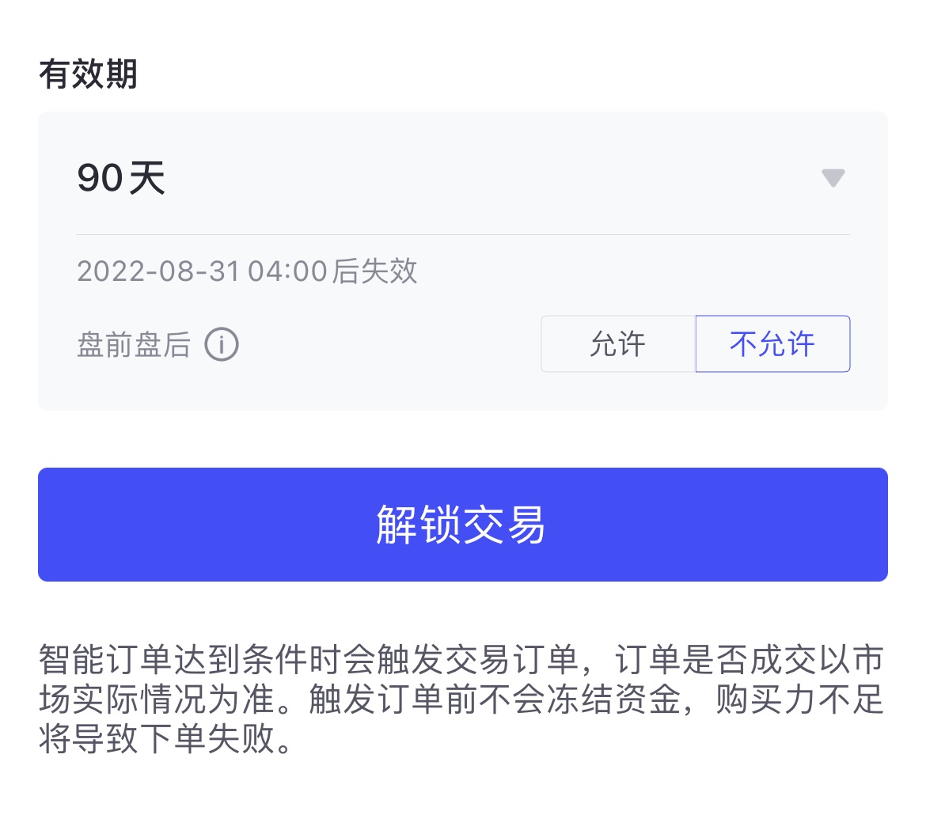Open the 90天 validity dropdown
Viewport: 926px width, 815px height.
(x=463, y=178)
